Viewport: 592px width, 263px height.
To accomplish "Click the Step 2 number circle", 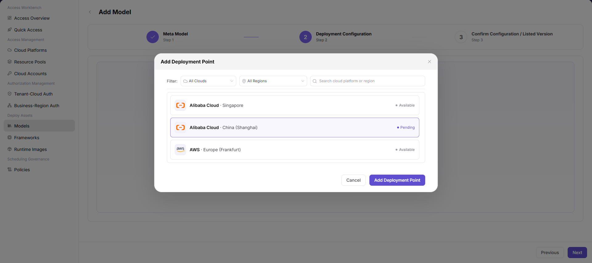I will click(306, 37).
